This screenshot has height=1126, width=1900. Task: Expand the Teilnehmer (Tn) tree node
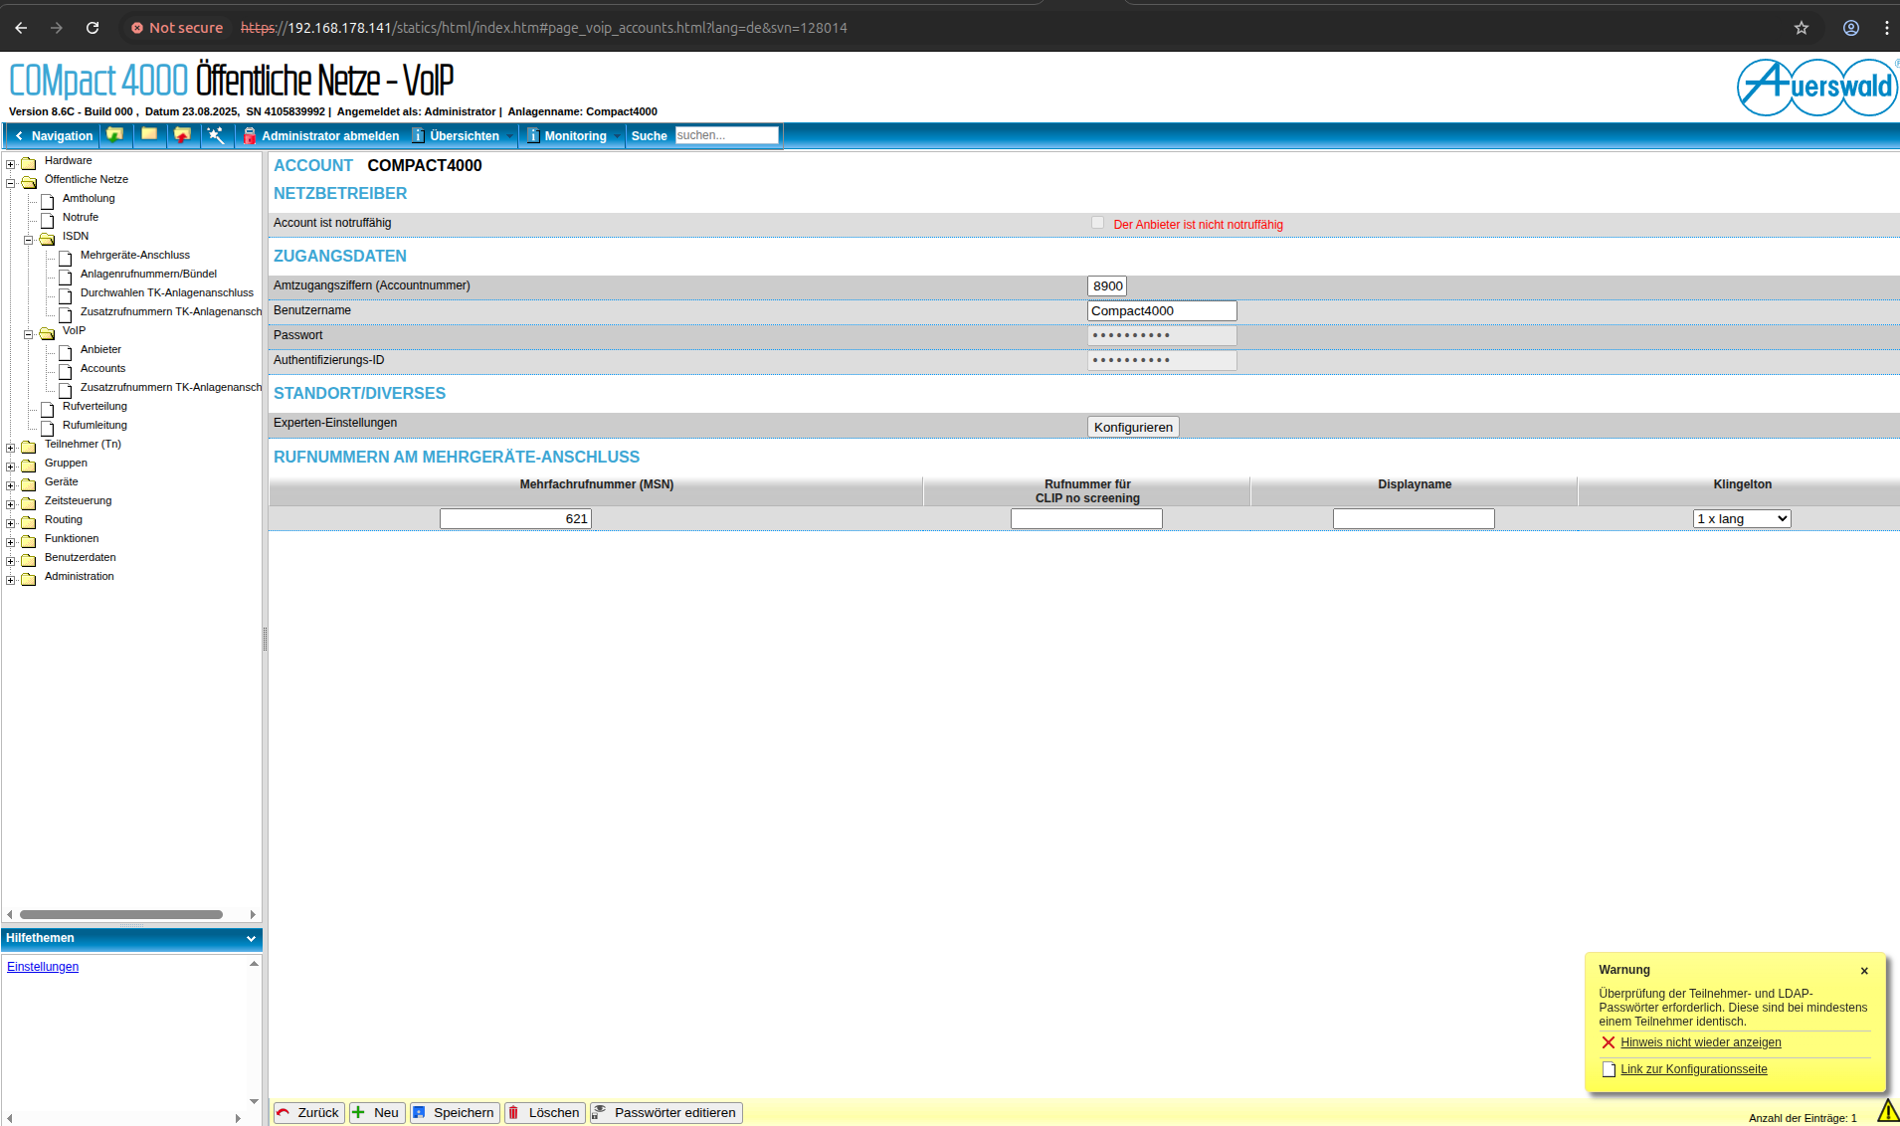(x=11, y=448)
